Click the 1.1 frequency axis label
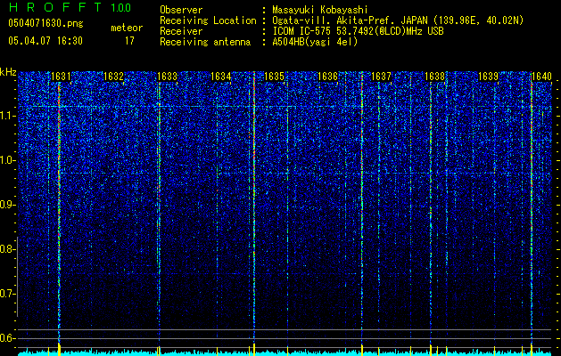The height and width of the screenshot is (356, 561). (7, 116)
